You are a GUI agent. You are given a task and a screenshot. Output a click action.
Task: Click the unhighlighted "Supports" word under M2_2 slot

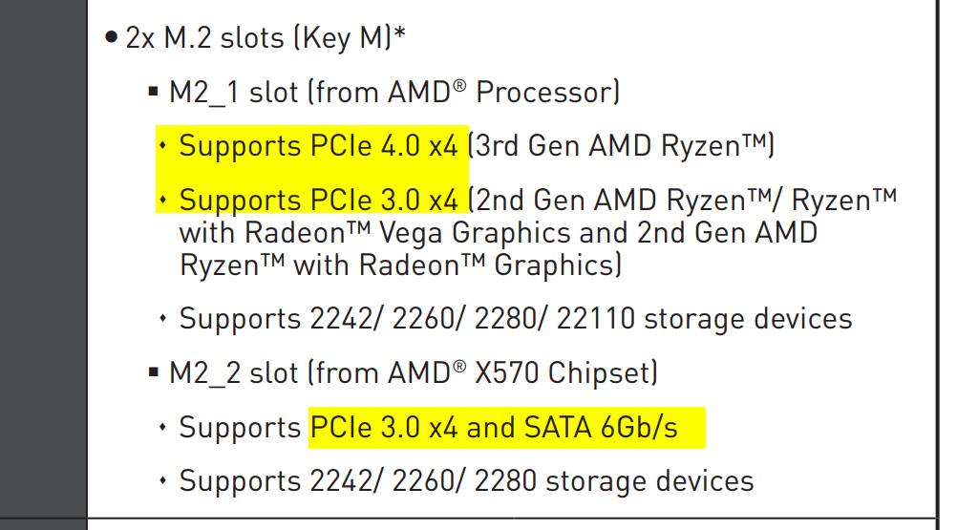pyautogui.click(x=240, y=427)
